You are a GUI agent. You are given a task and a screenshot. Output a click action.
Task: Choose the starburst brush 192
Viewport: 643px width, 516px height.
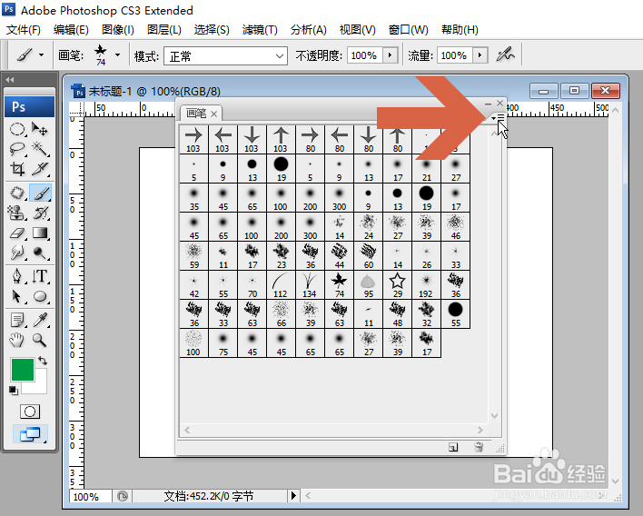tap(427, 285)
